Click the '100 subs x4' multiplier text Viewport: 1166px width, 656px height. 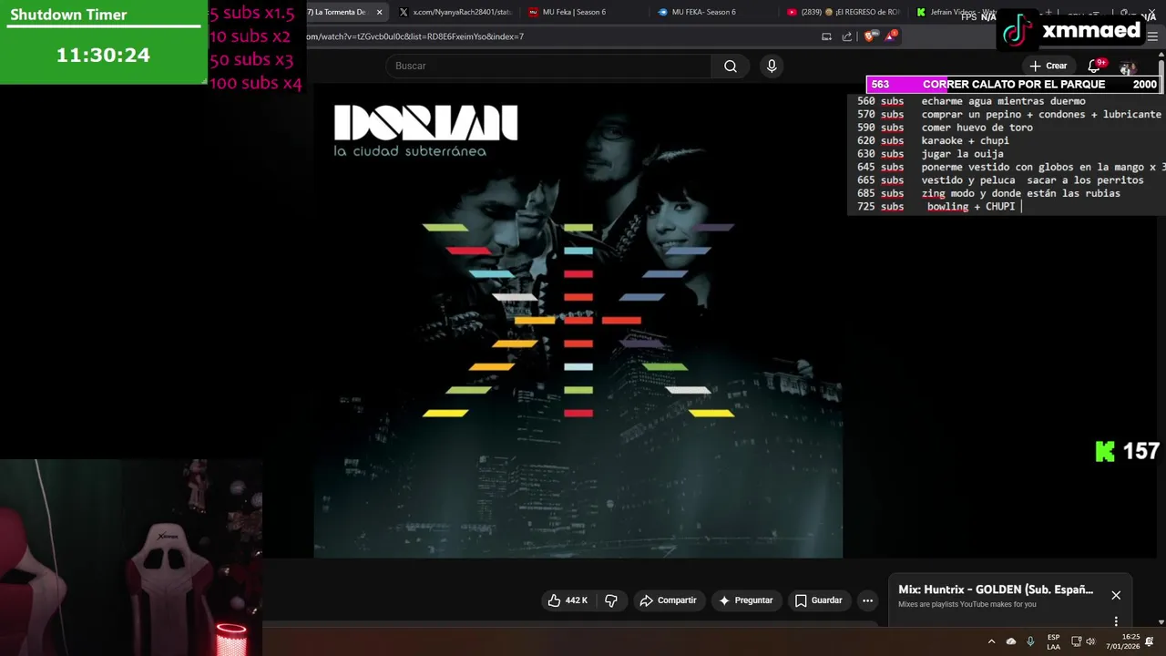click(x=255, y=83)
